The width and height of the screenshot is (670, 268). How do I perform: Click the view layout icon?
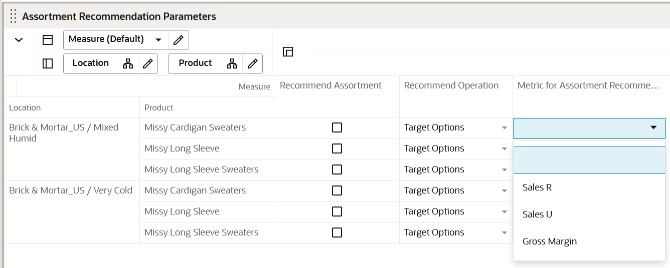coord(288,51)
